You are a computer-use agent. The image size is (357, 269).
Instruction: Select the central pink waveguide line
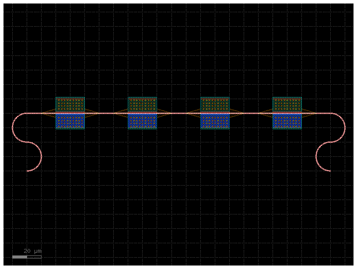(178, 113)
